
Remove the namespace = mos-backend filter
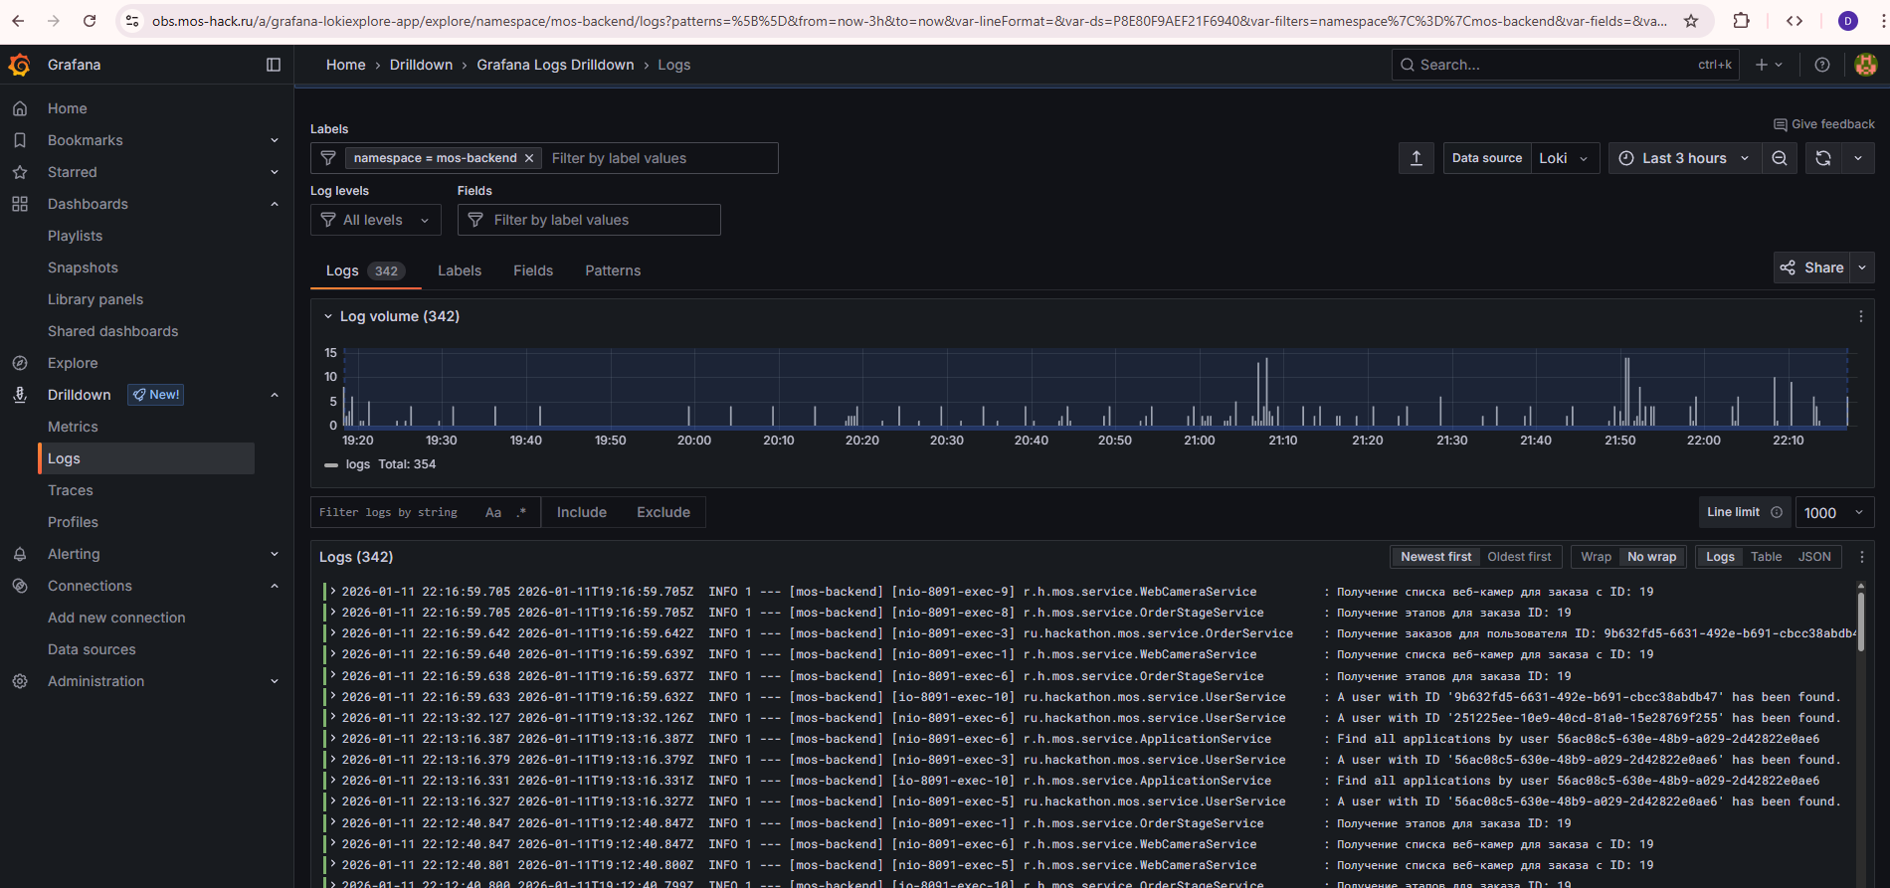529,158
